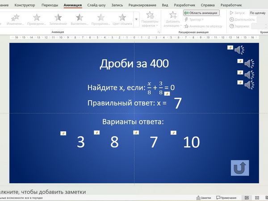The height and width of the screenshot is (201, 268).
Task: Pick the 'Высветление' animation effect
Action: (80, 19)
